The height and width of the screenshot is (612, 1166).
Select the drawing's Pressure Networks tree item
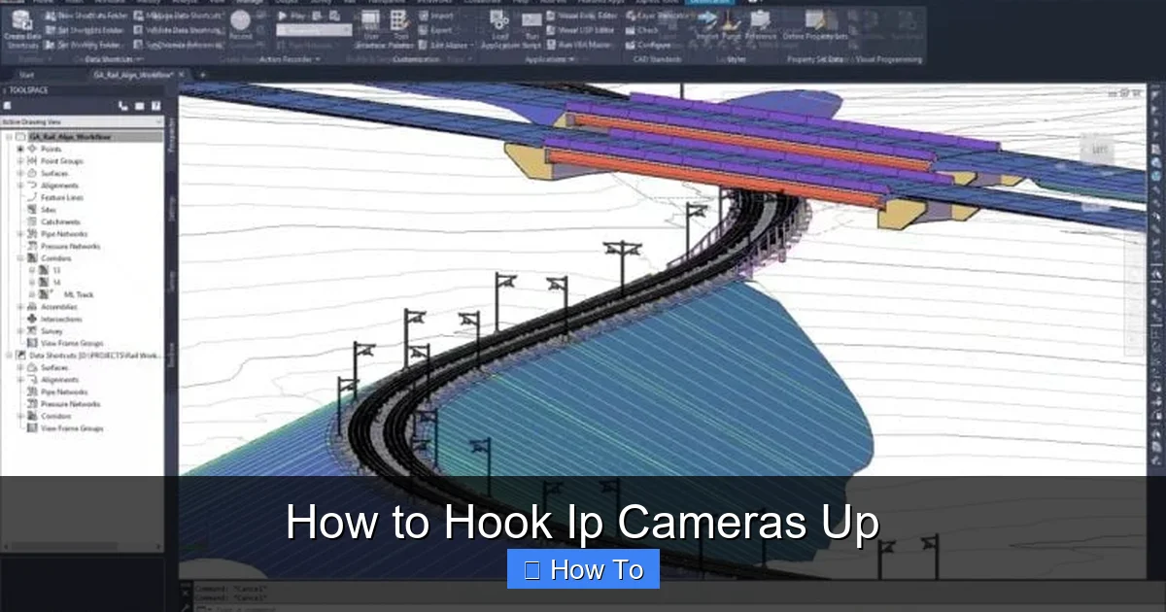coord(70,246)
